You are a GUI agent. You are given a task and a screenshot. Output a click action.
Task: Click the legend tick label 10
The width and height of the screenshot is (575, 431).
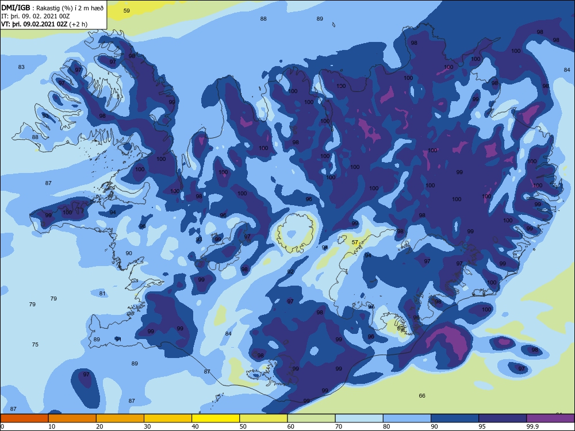pos(52,426)
